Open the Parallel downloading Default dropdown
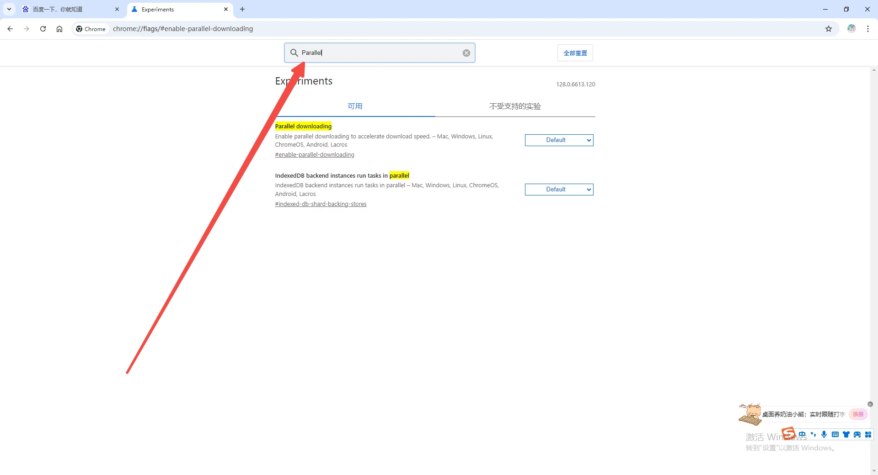This screenshot has width=878, height=475. pos(559,140)
